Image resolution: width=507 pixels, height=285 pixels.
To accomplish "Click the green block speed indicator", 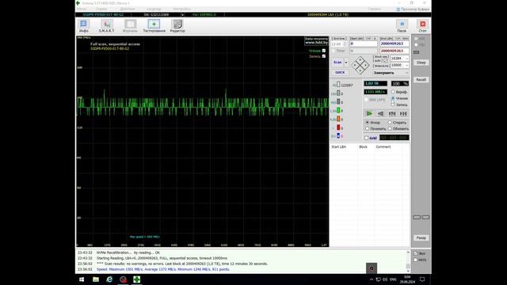I will click(338, 111).
